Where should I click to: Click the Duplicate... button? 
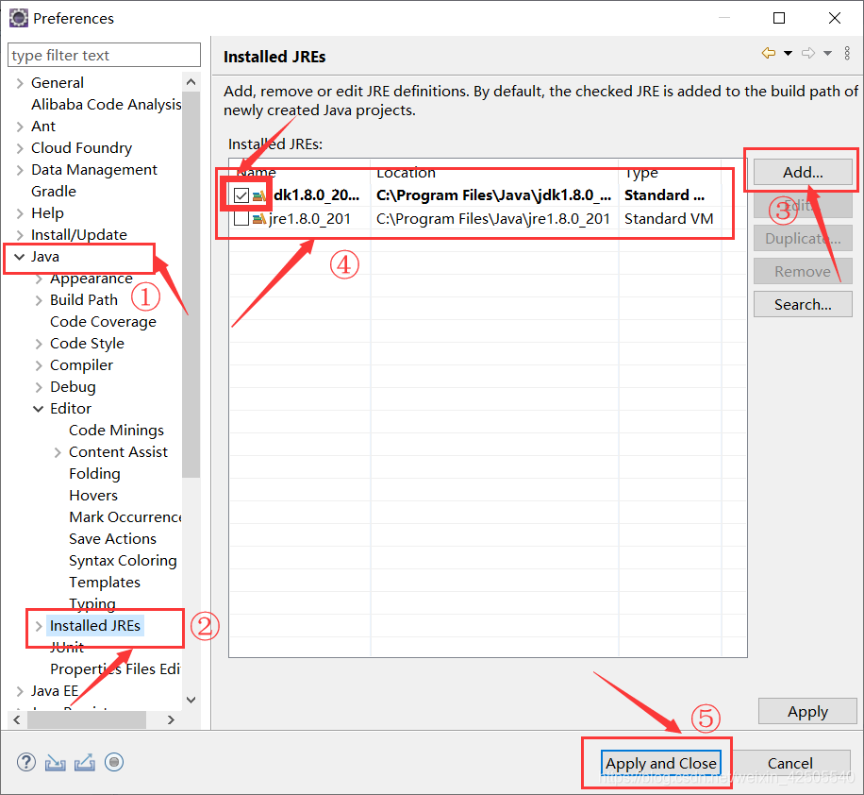[803, 238]
